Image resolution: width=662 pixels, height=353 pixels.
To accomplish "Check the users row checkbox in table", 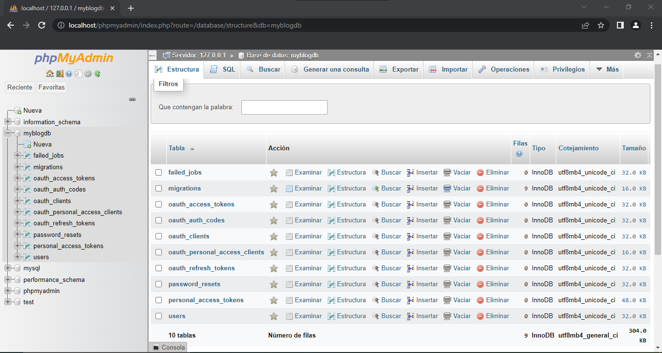I will pos(158,316).
